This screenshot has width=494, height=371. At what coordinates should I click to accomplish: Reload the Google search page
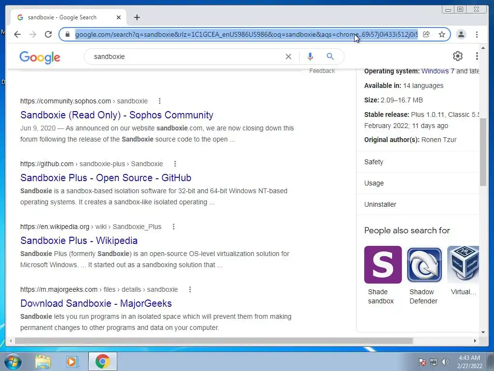48,34
